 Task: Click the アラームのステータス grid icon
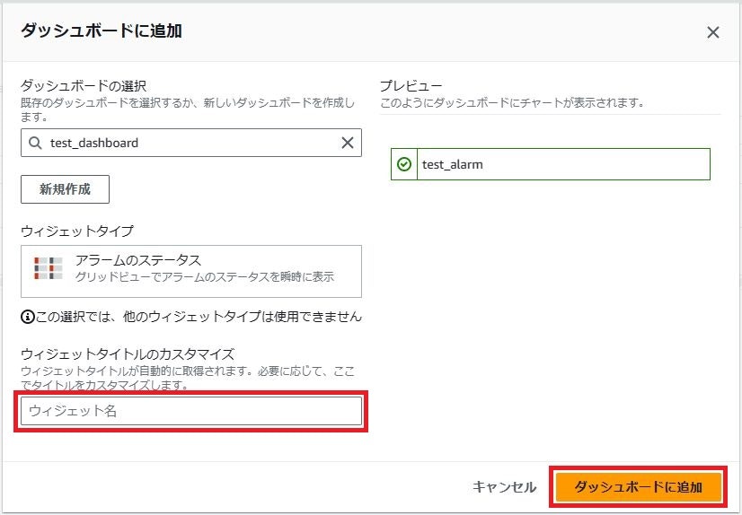pyautogui.click(x=49, y=268)
